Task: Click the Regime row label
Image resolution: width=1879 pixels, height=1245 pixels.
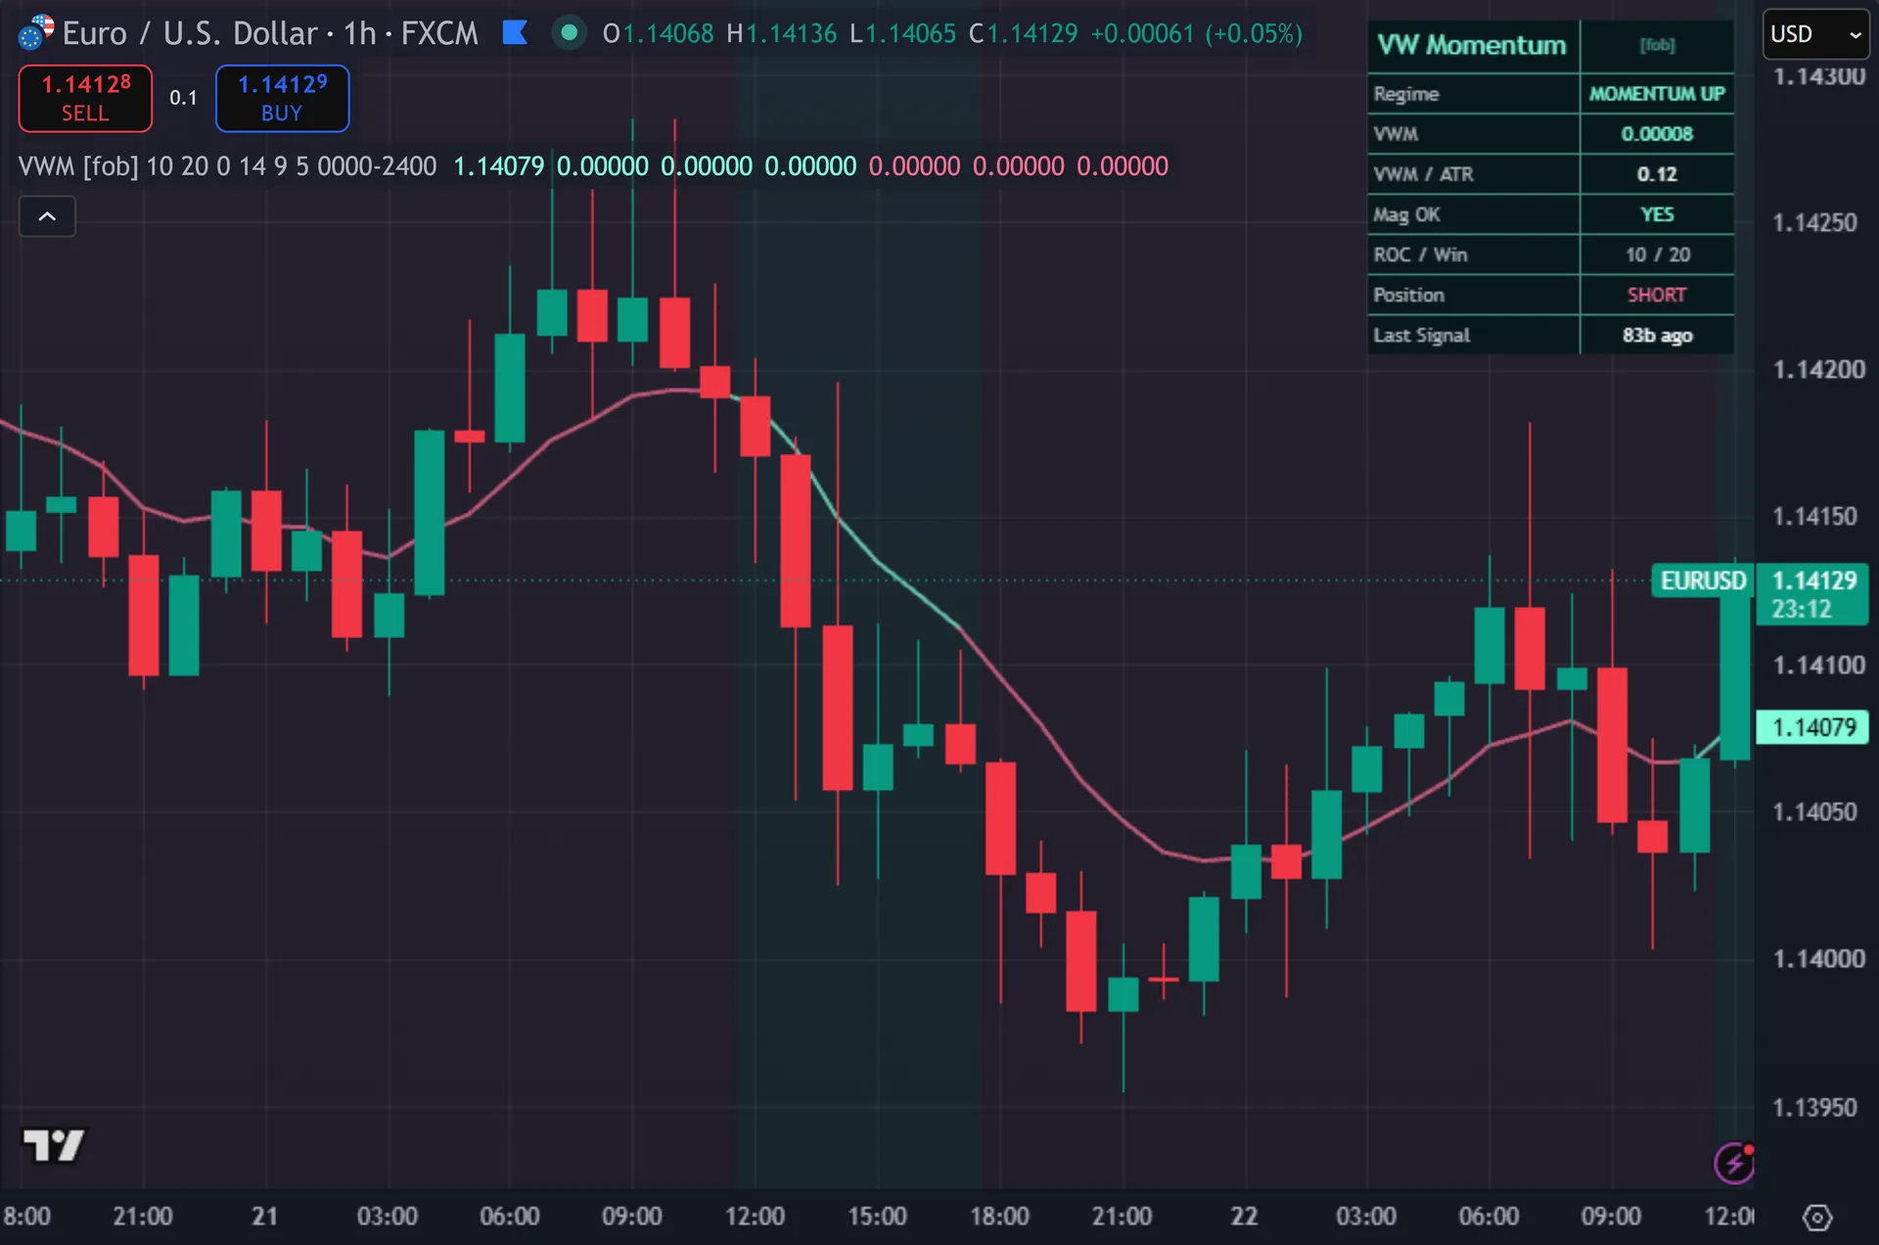Action: (x=1406, y=94)
